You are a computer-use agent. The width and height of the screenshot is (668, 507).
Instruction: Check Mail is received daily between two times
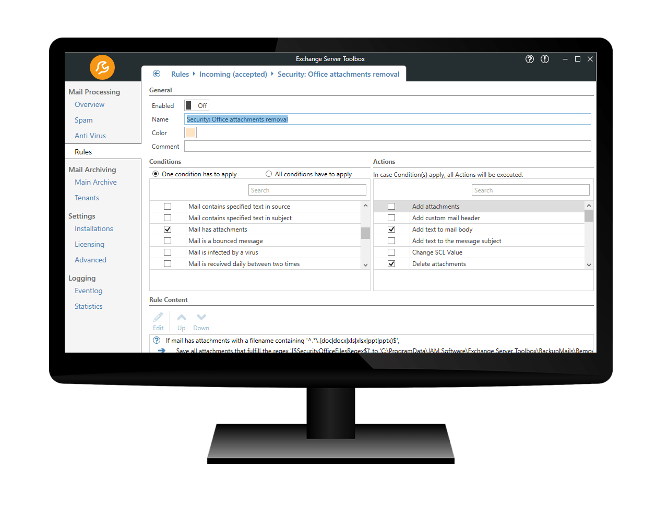click(x=168, y=264)
